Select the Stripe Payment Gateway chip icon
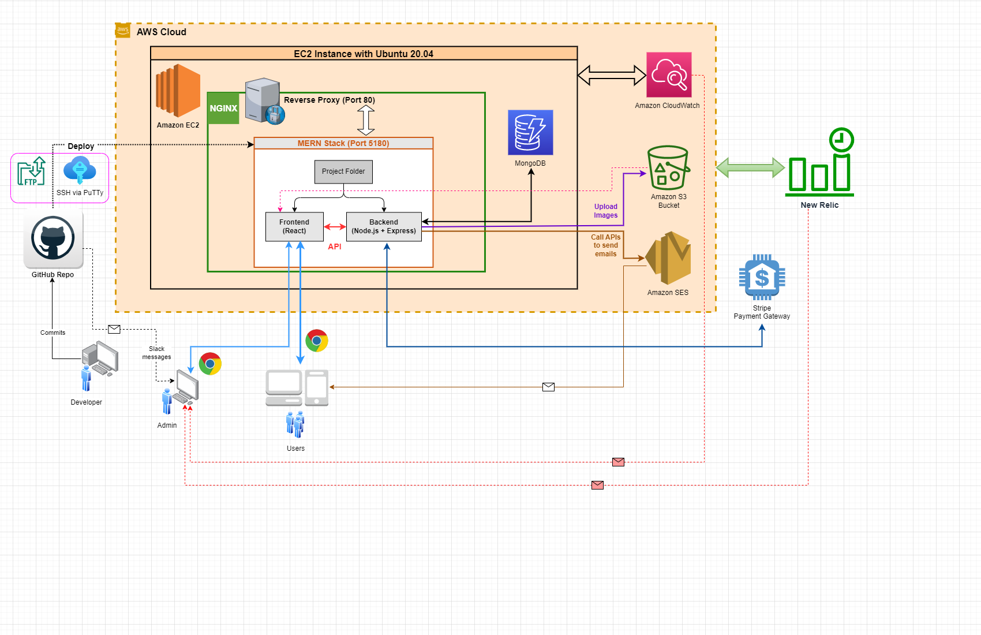 pyautogui.click(x=762, y=277)
